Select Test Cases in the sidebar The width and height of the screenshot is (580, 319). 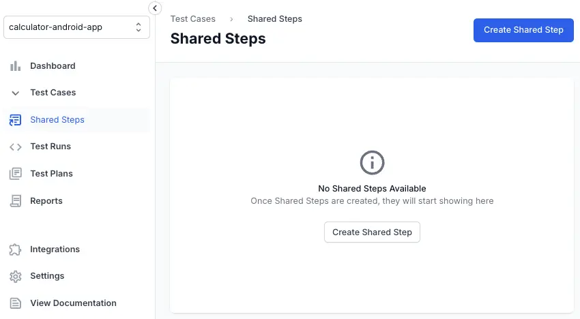pos(53,93)
